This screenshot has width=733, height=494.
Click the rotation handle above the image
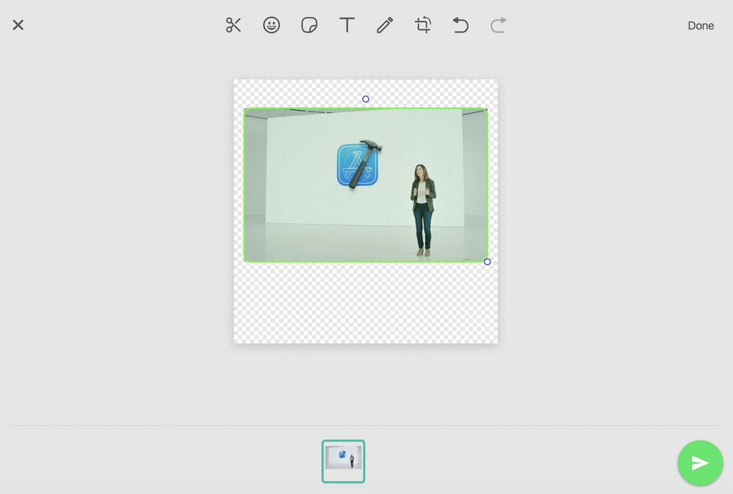tap(365, 99)
